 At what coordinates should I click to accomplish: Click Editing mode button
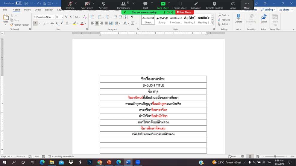coord(268,10)
